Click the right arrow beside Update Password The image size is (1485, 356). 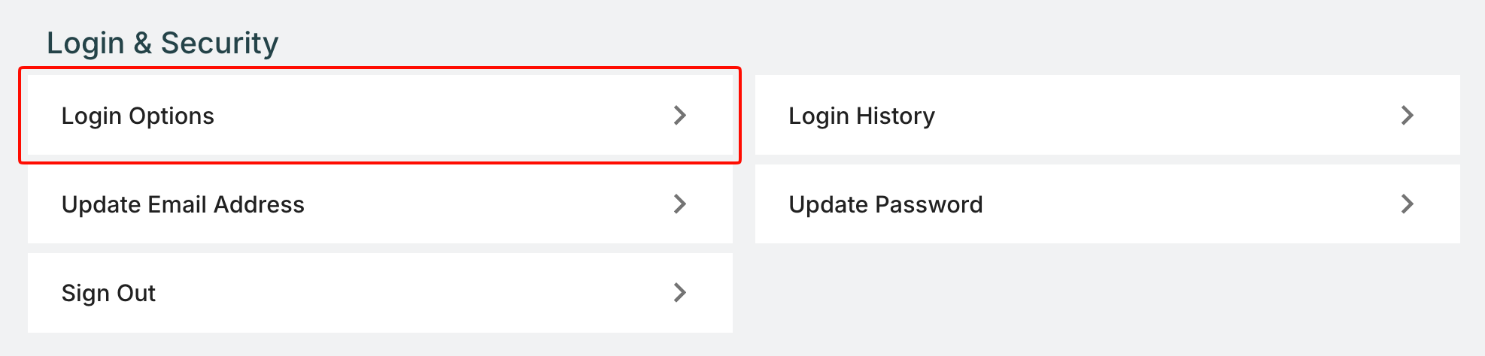pos(1407,204)
